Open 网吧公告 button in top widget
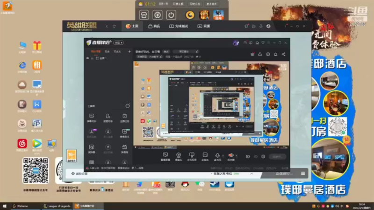Image resolution: width=374 pixels, height=210 pixels. (x=195, y=4)
